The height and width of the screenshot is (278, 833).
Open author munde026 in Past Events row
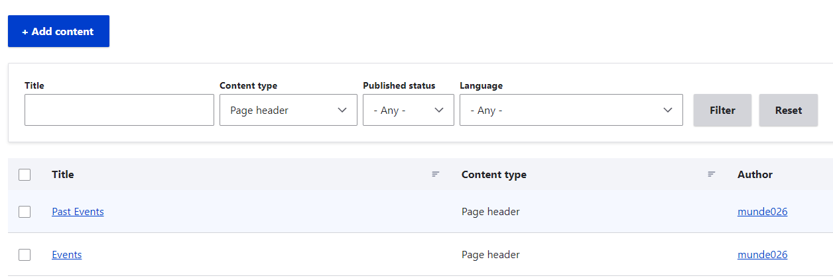(762, 212)
